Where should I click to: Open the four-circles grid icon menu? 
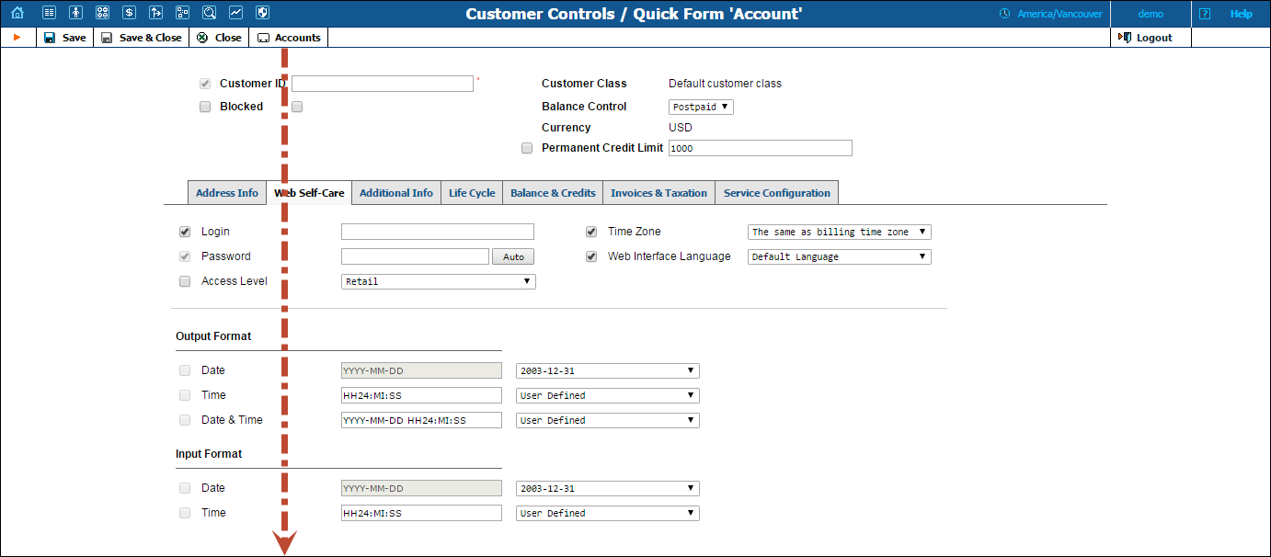103,13
